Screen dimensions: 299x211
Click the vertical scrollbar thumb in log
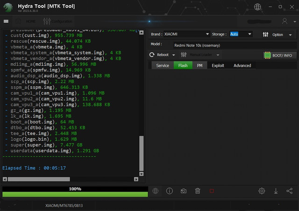coord(141,153)
